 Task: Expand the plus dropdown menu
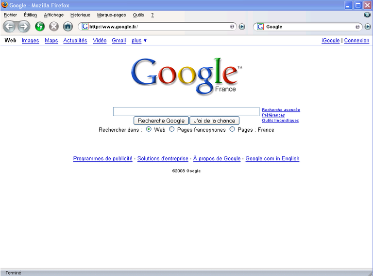tap(139, 41)
